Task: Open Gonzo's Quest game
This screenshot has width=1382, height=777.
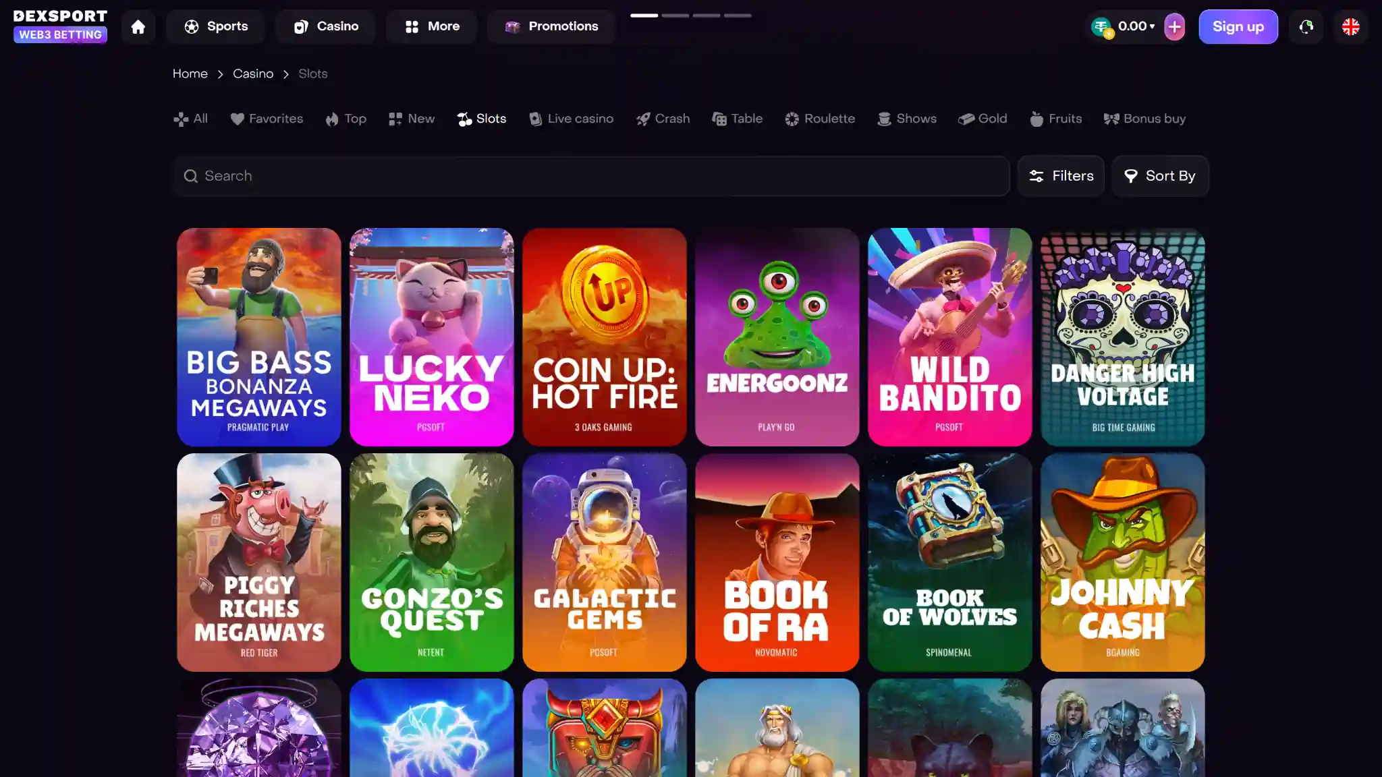Action: pyautogui.click(x=432, y=563)
